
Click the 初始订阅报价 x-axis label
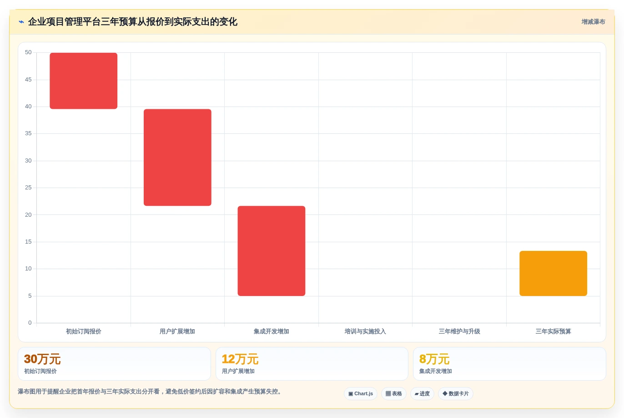[x=84, y=331]
